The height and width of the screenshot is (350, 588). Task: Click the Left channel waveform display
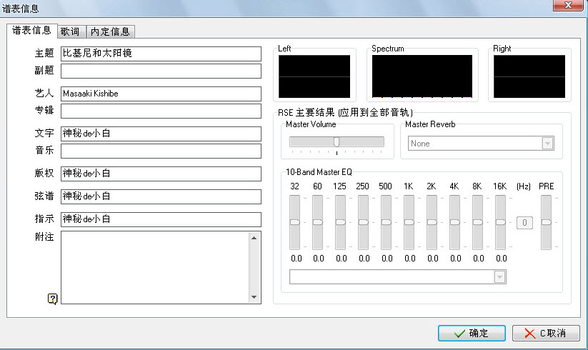314,76
